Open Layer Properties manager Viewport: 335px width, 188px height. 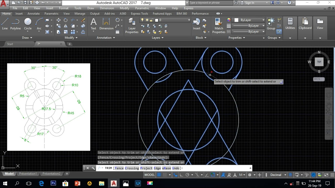tap(132, 26)
